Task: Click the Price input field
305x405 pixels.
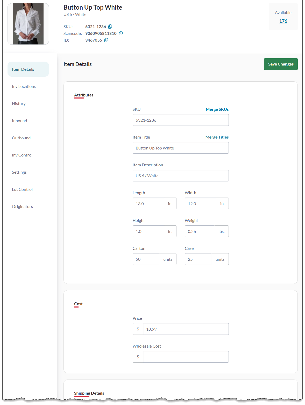Action: pos(185,329)
